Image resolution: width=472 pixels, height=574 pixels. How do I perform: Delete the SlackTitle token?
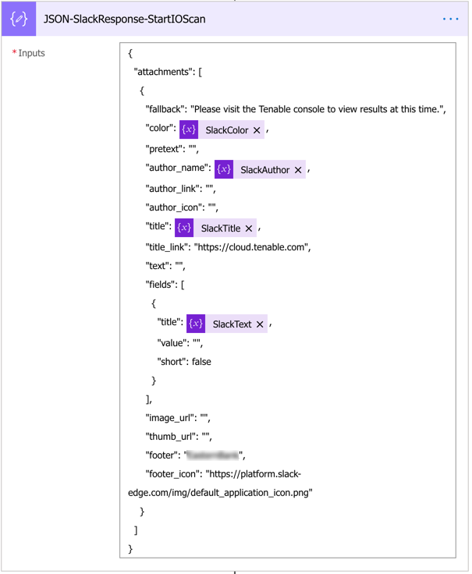coord(249,229)
